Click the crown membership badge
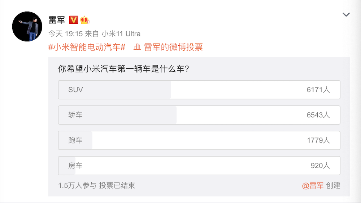 pyautogui.click(x=85, y=20)
